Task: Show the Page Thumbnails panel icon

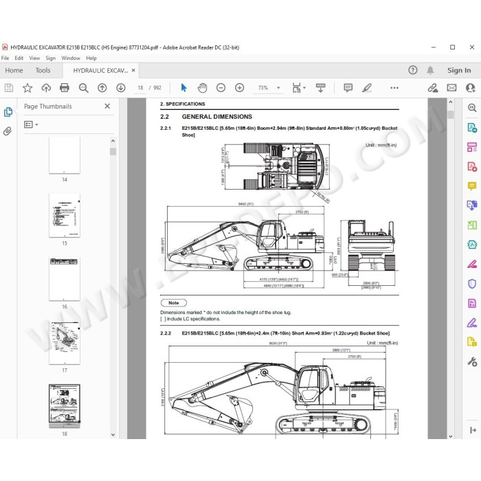Action: click(x=8, y=112)
